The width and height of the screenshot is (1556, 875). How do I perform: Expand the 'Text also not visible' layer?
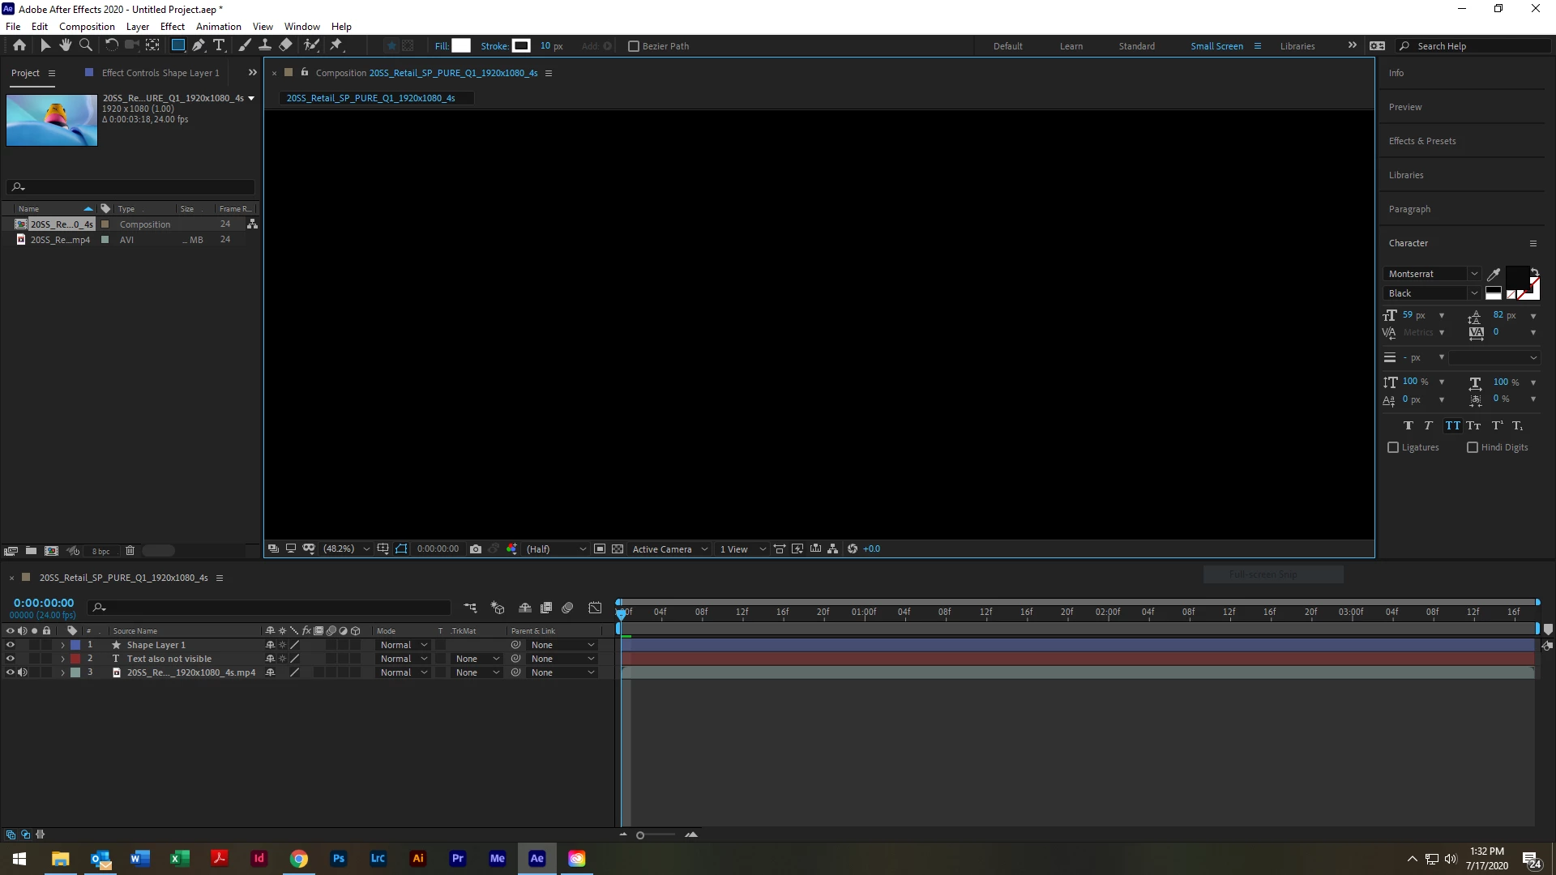click(x=62, y=659)
